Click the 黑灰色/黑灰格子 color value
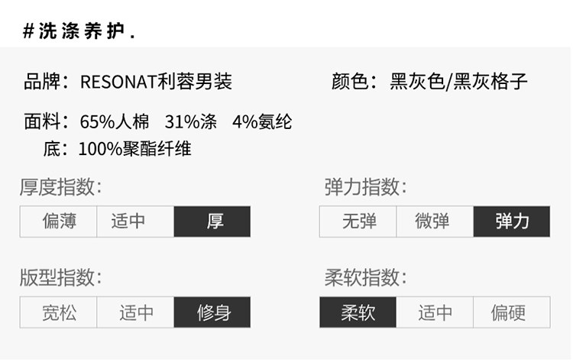 458,82
